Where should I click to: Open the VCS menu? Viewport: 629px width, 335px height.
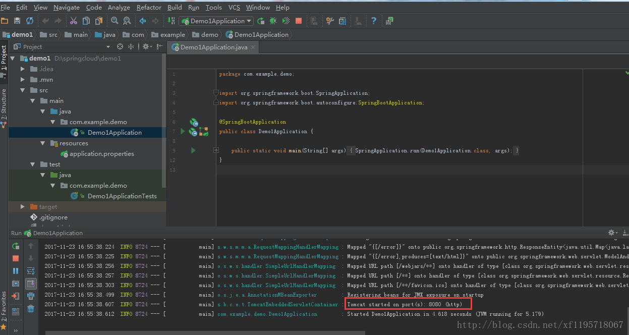234,7
